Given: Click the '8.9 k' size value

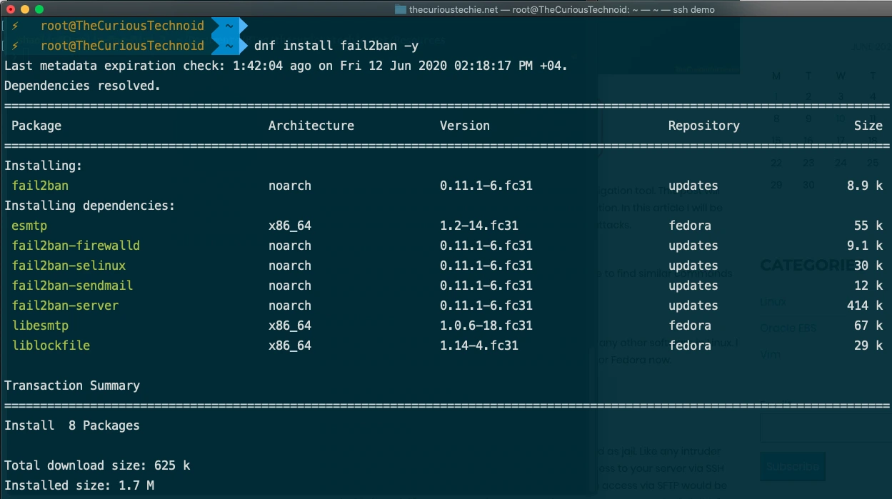Looking at the screenshot, I should point(865,186).
